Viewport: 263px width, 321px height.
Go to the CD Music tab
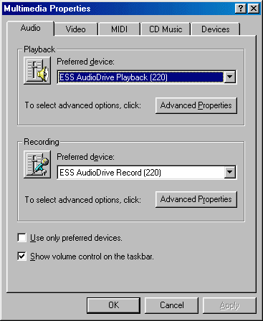point(166,29)
